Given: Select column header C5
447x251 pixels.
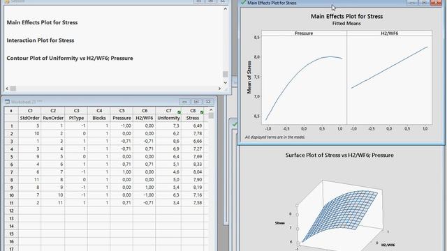Looking at the screenshot, I should pos(122,111).
